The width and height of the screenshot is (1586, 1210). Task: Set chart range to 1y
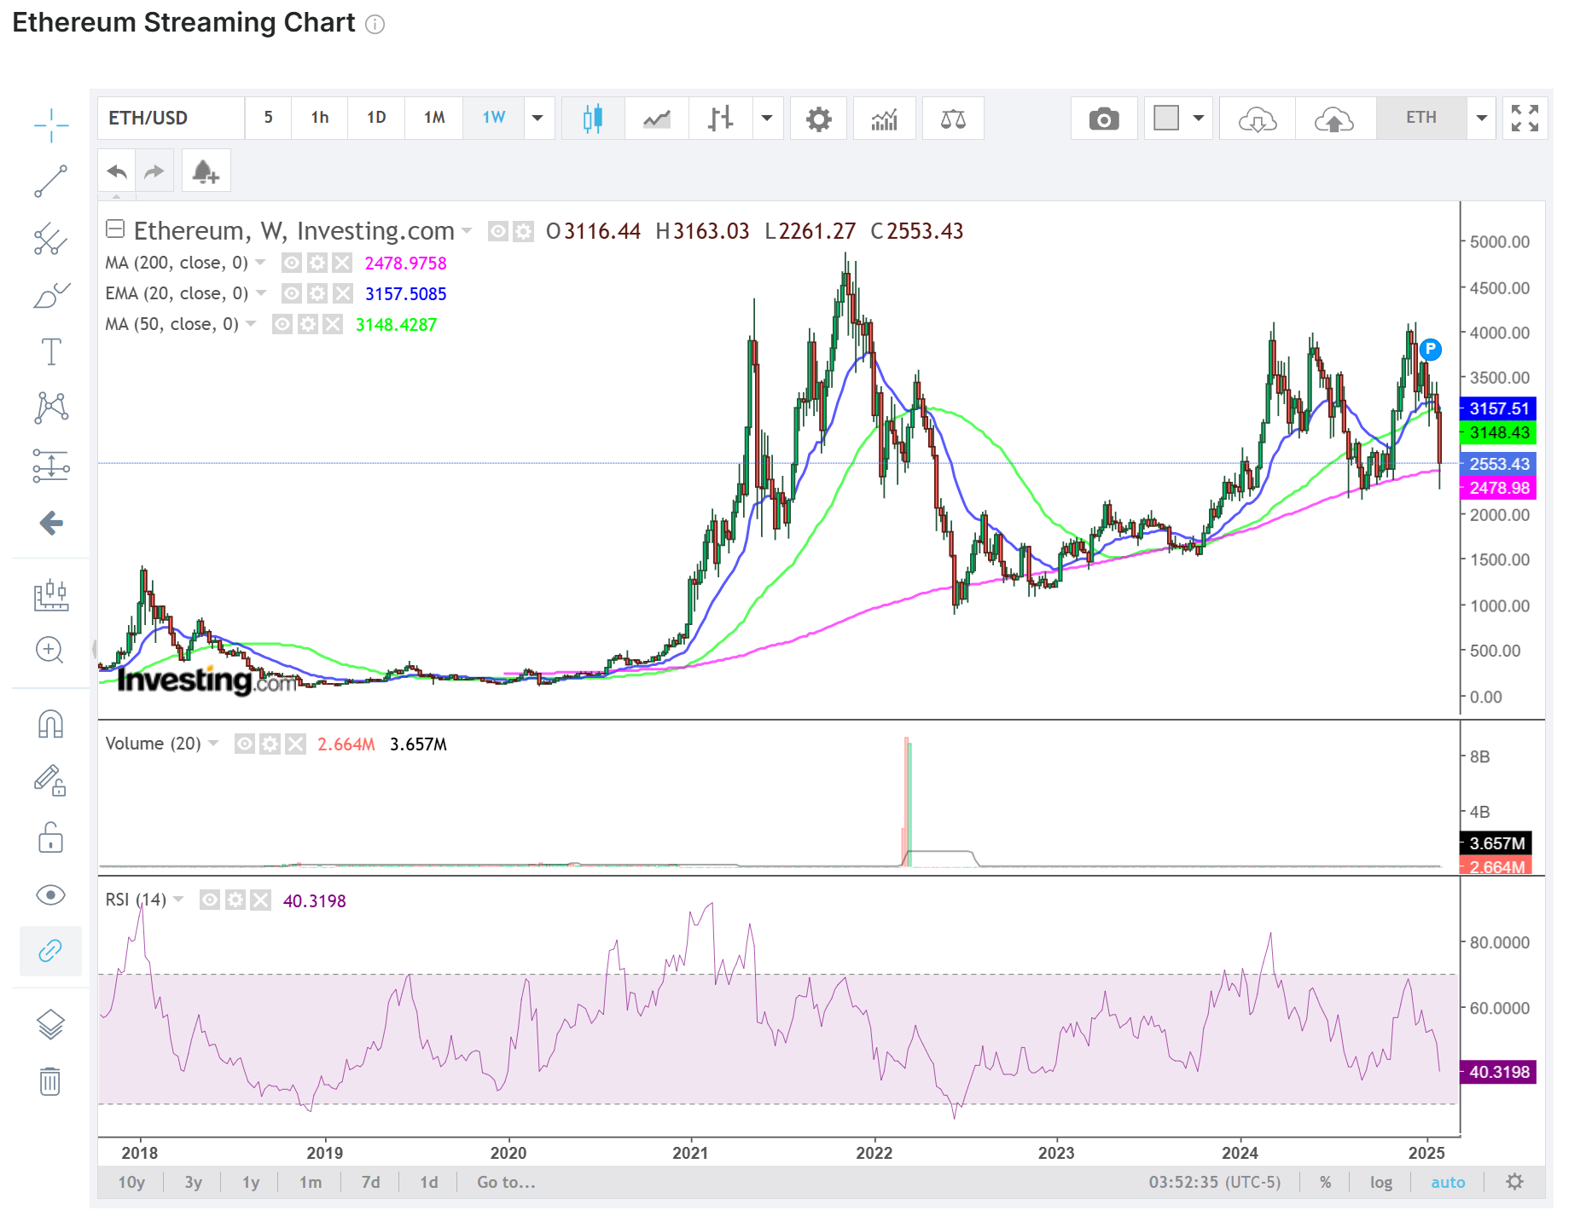click(250, 1182)
